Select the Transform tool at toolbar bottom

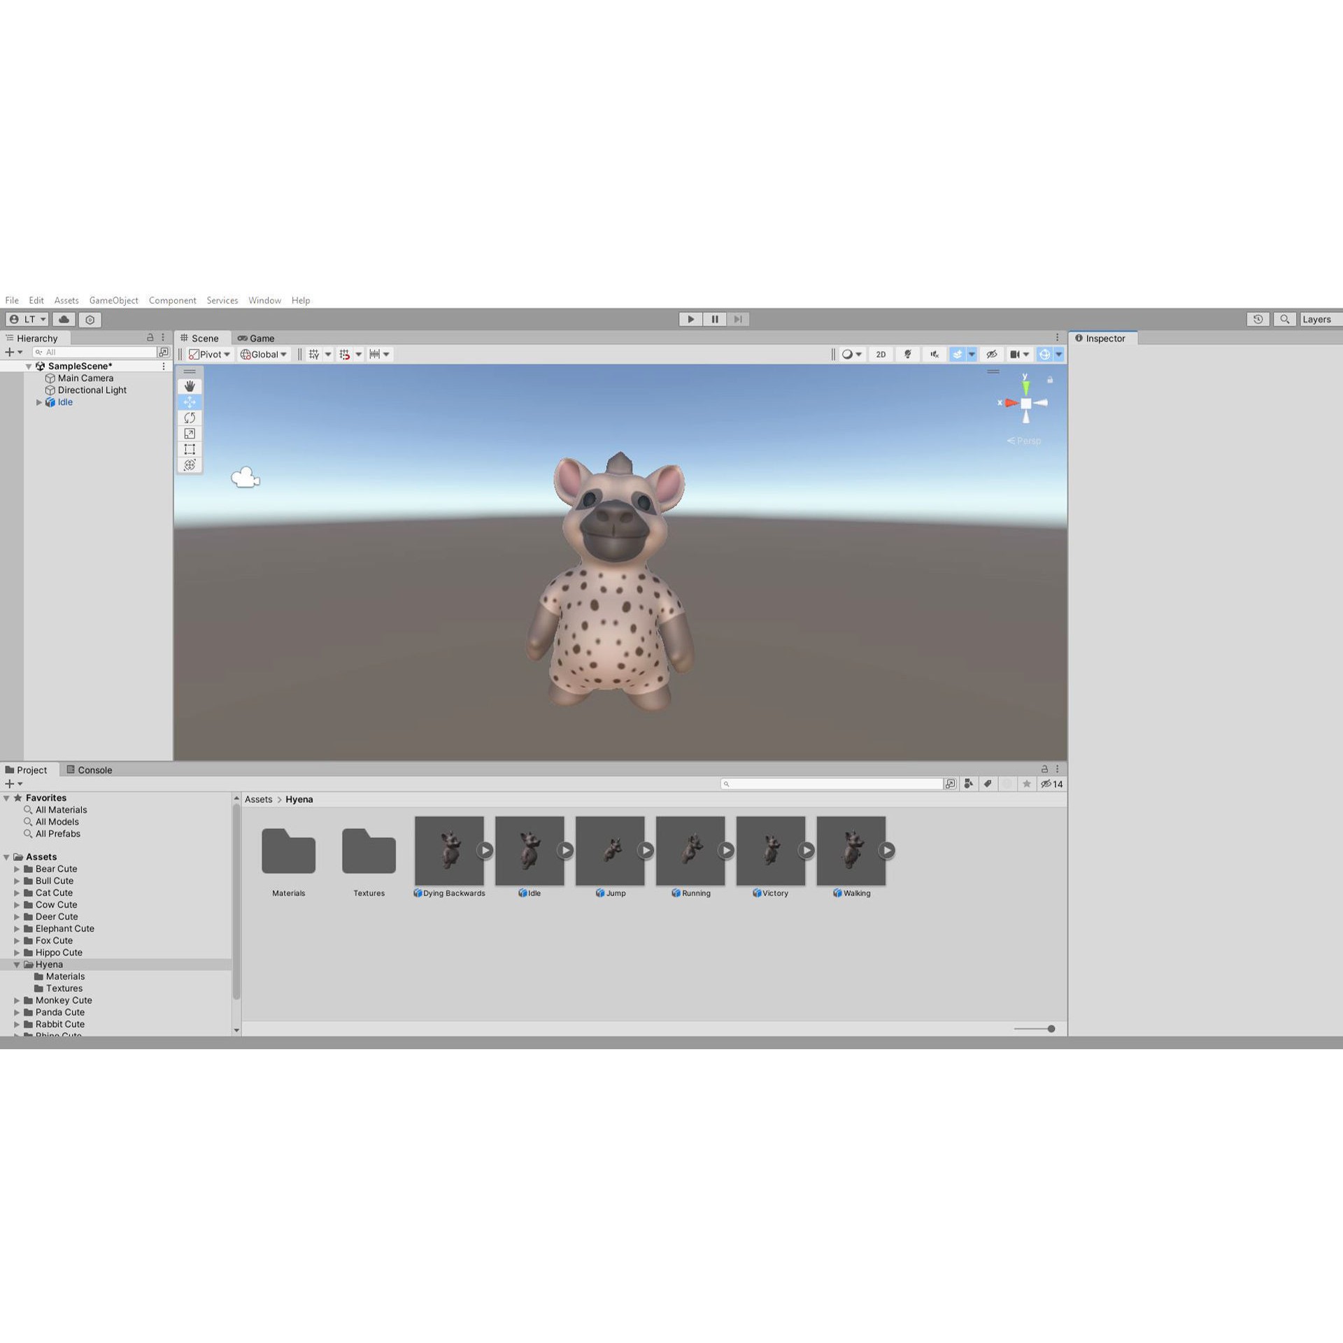tap(190, 465)
